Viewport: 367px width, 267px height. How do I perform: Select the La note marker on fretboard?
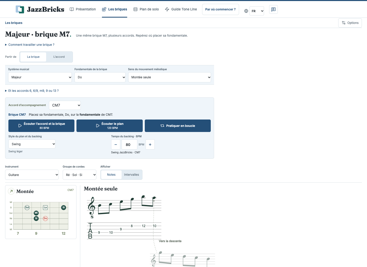coord(45,207)
